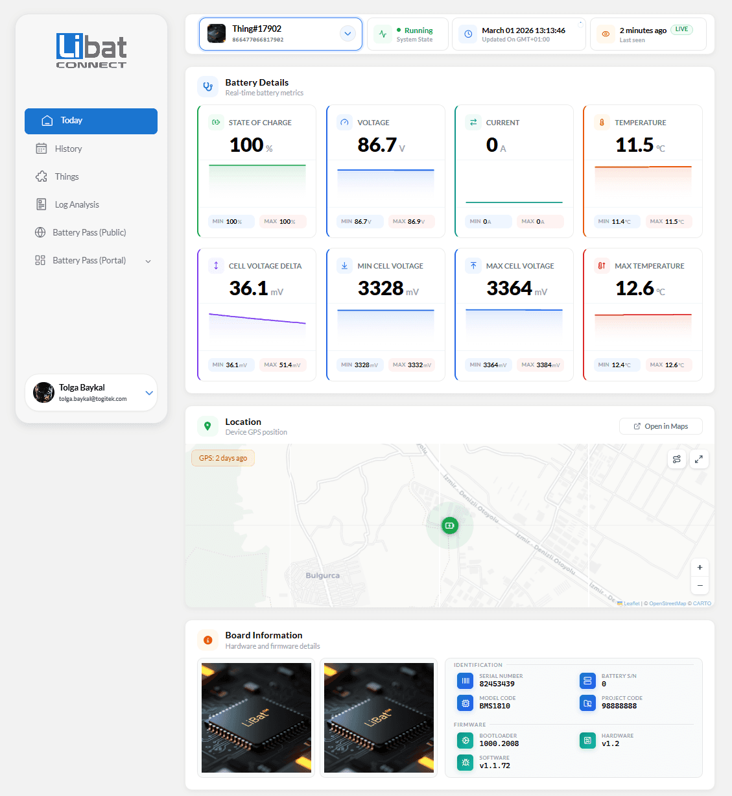Viewport: 732px width, 796px height.
Task: Click the History calendar icon
Action: coord(41,149)
